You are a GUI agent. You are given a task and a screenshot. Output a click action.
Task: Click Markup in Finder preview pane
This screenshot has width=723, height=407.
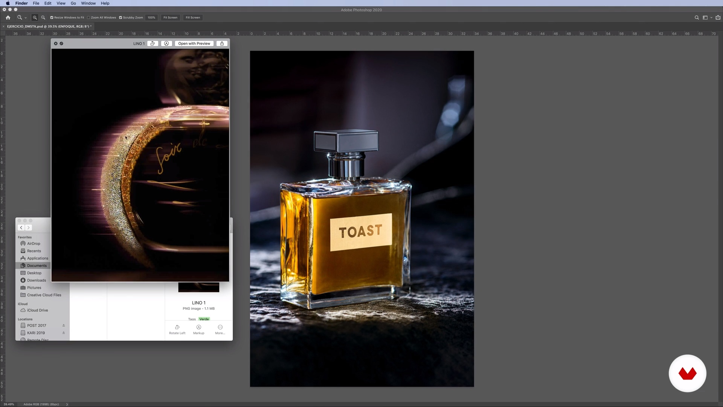(199, 329)
